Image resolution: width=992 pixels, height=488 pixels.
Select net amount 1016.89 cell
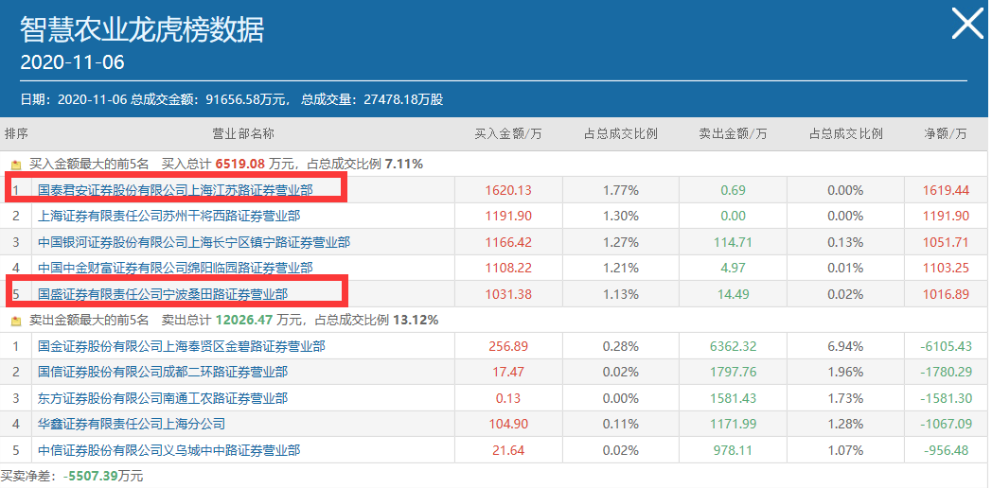coord(946,294)
